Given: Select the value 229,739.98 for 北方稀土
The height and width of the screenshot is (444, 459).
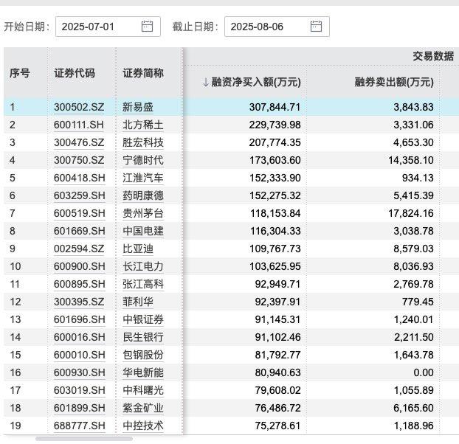Looking at the screenshot, I should (x=275, y=125).
